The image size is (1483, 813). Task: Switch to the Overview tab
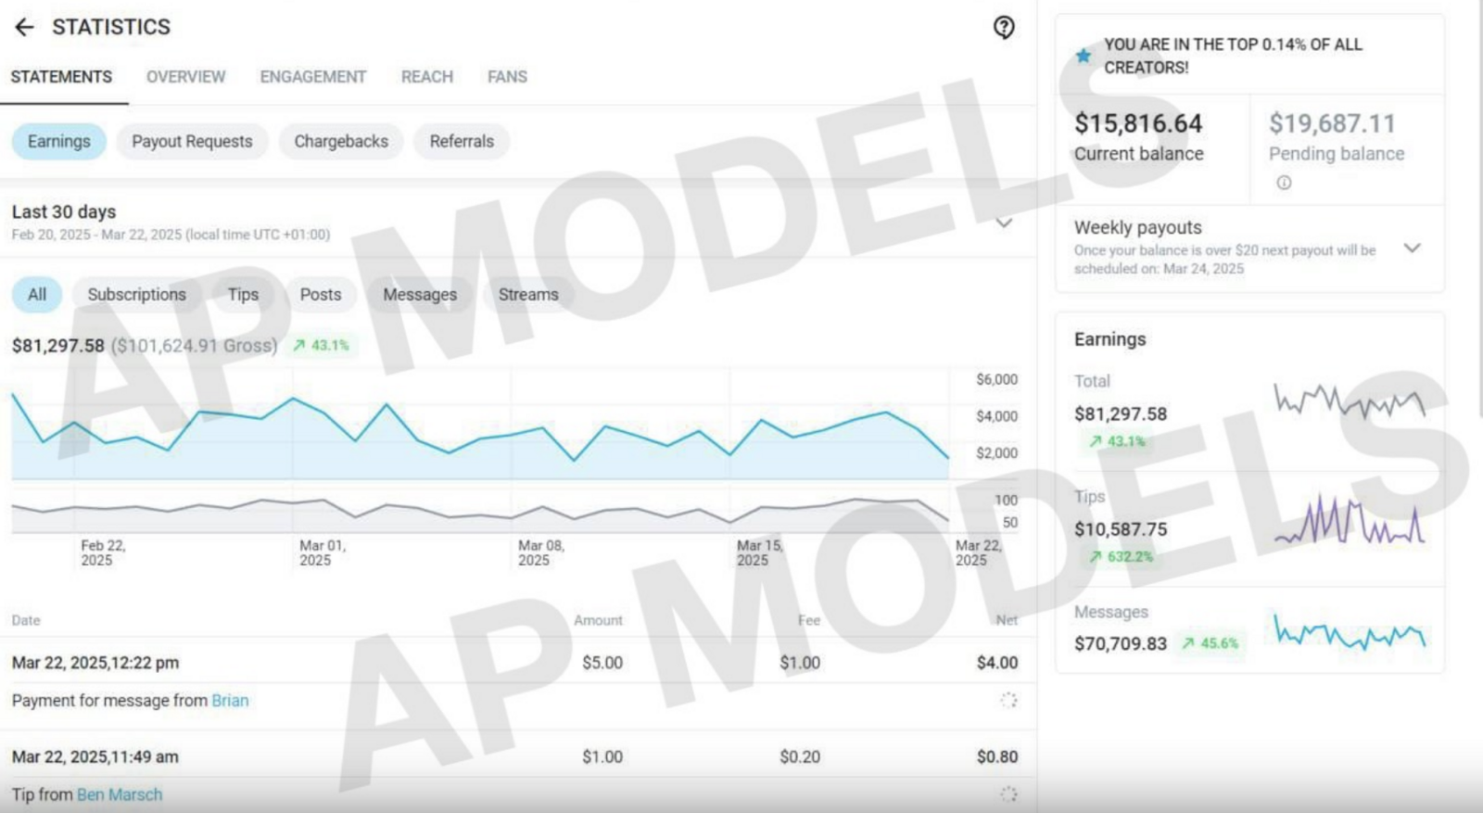pyautogui.click(x=185, y=77)
